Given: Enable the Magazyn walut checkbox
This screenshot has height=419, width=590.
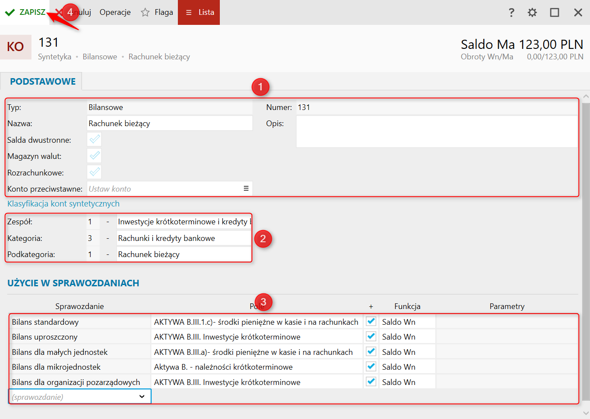Looking at the screenshot, I should [94, 156].
